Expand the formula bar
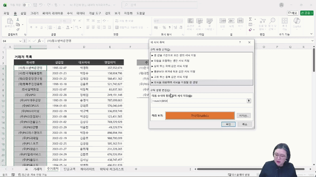Viewport: 316px width, 177px height. (312, 41)
